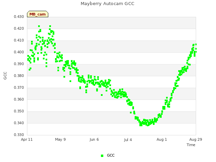Click the 0.430 y-axis value
Viewport: 216px width, 162px height.
click(x=19, y=17)
